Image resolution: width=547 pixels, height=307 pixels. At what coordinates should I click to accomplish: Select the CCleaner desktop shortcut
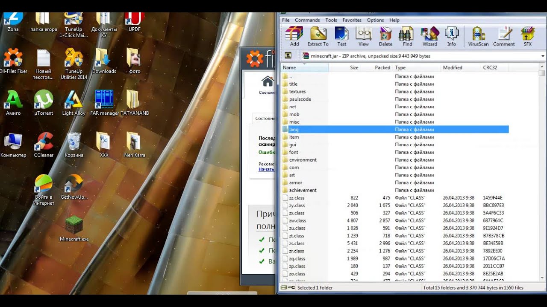tap(44, 145)
